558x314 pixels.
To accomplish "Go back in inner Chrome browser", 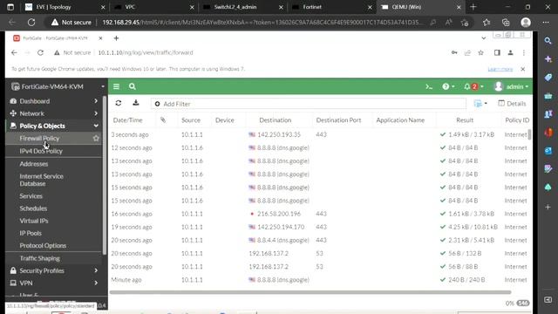I will tap(14, 52).
